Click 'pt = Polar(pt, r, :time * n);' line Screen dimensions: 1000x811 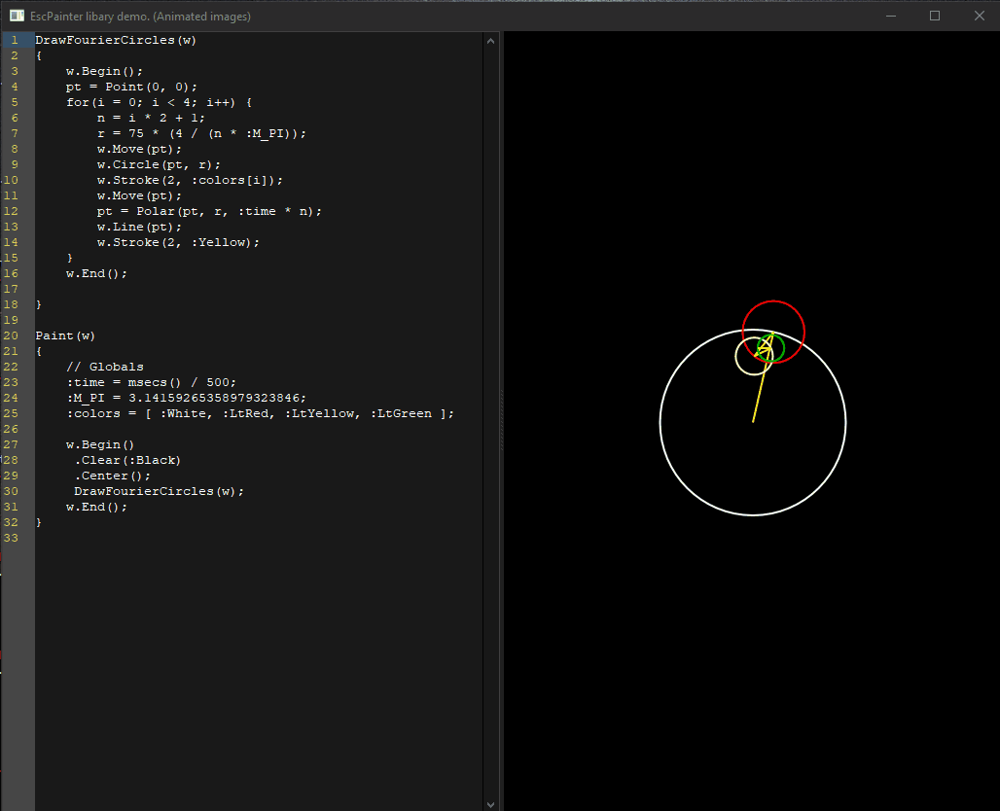(209, 212)
